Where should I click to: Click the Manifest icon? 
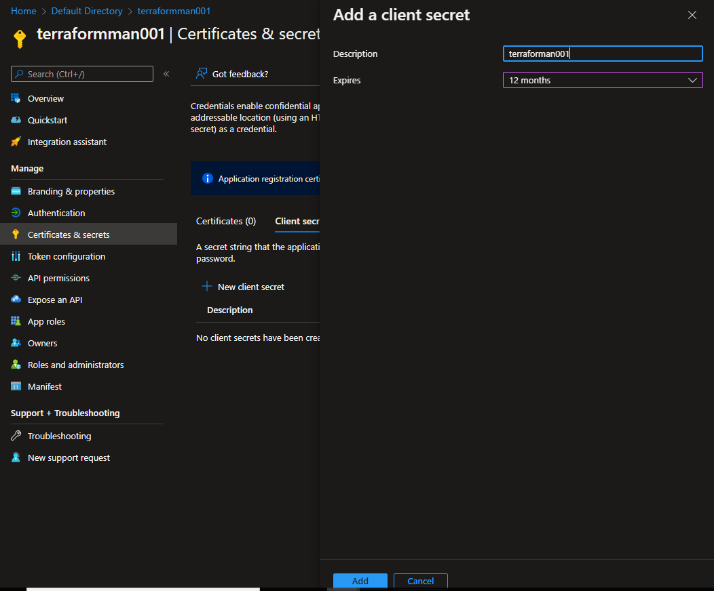16,386
